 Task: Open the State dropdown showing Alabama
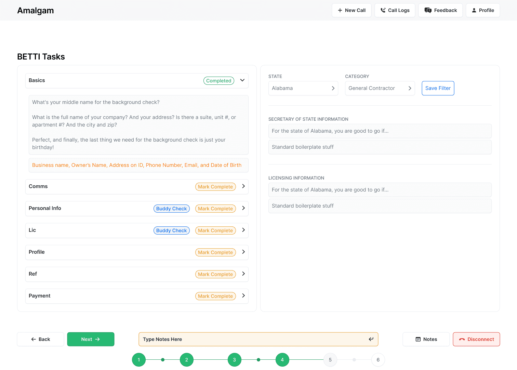tap(303, 88)
